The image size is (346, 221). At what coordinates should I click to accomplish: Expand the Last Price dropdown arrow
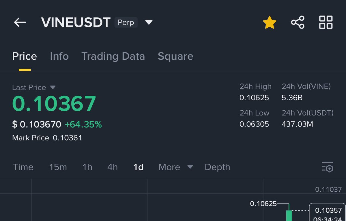53,88
